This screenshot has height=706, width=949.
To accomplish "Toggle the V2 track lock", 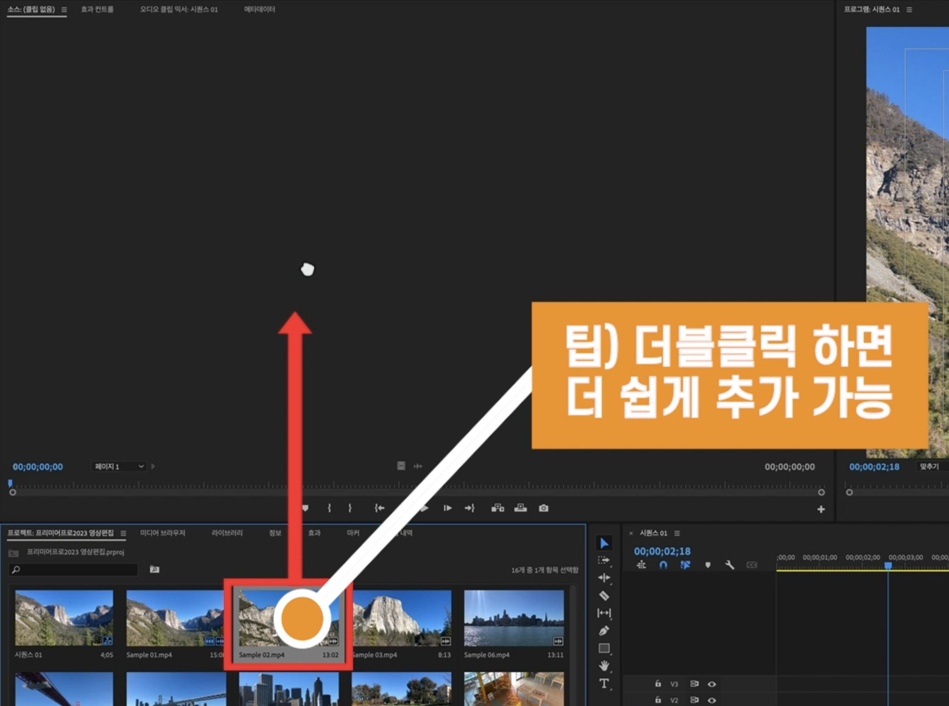I will [658, 699].
